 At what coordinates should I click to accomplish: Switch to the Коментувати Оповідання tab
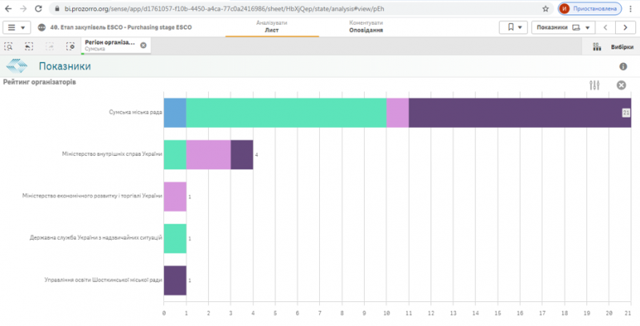(x=366, y=26)
